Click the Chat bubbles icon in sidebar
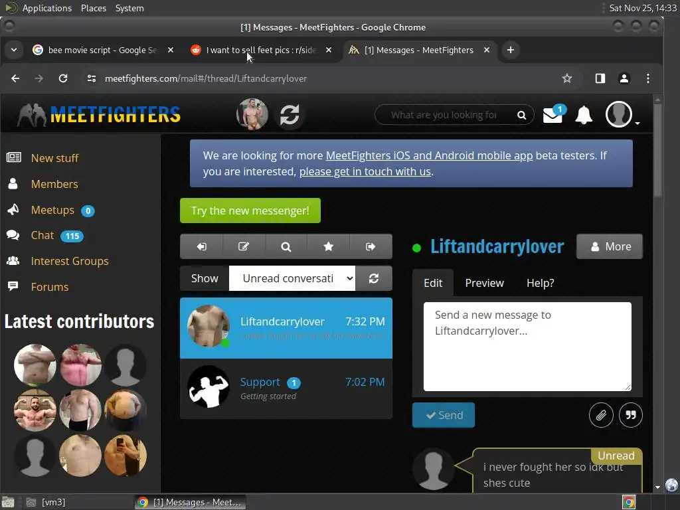 13,235
